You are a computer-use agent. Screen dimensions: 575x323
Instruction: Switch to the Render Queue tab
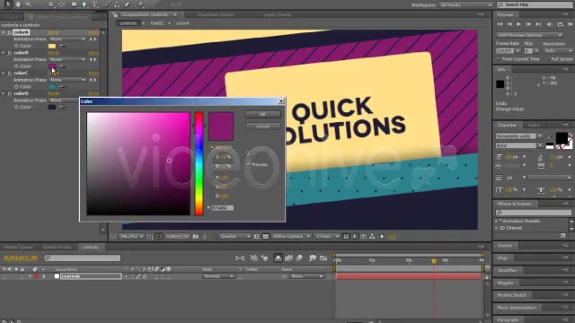pyautogui.click(x=18, y=247)
